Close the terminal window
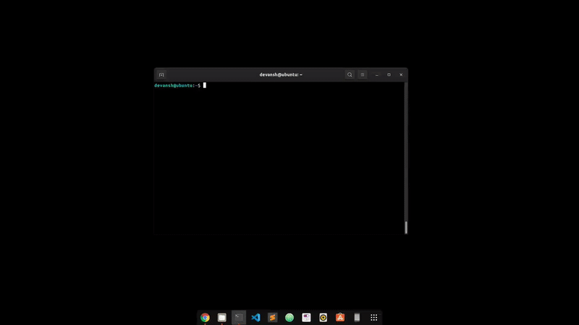Screen dimensions: 579x325 click(401, 75)
